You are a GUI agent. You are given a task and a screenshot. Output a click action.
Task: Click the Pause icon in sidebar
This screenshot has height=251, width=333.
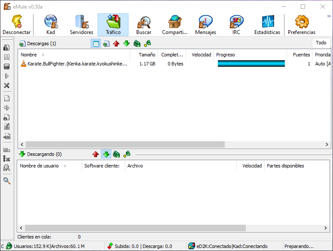pyautogui.click(x=7, y=57)
